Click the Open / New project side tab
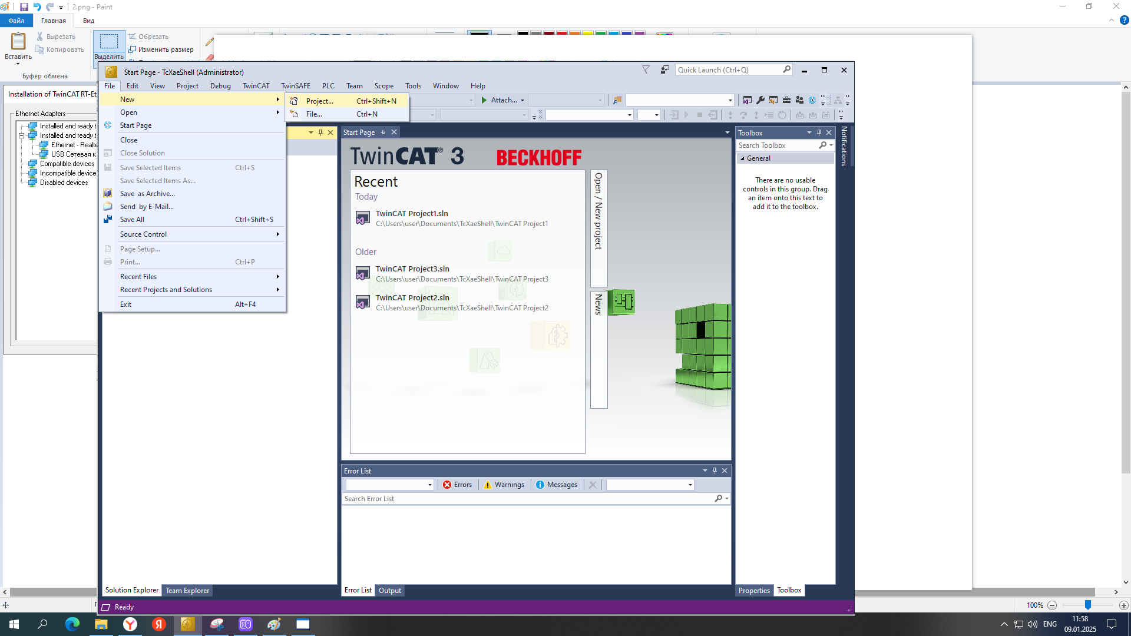The image size is (1131, 636). pyautogui.click(x=598, y=228)
